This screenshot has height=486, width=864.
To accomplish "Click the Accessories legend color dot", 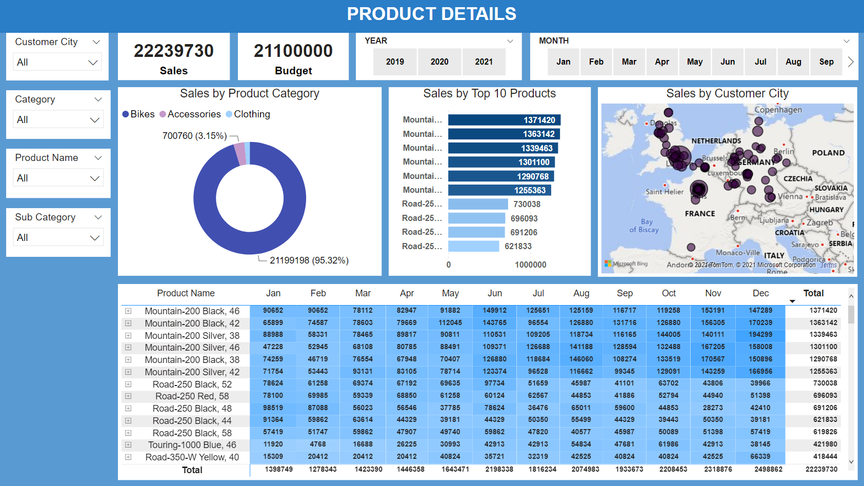I will (x=163, y=114).
